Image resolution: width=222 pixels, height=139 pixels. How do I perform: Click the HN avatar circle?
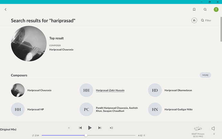[x=155, y=109]
